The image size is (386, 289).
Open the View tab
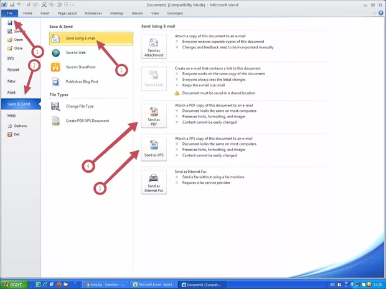(155, 13)
